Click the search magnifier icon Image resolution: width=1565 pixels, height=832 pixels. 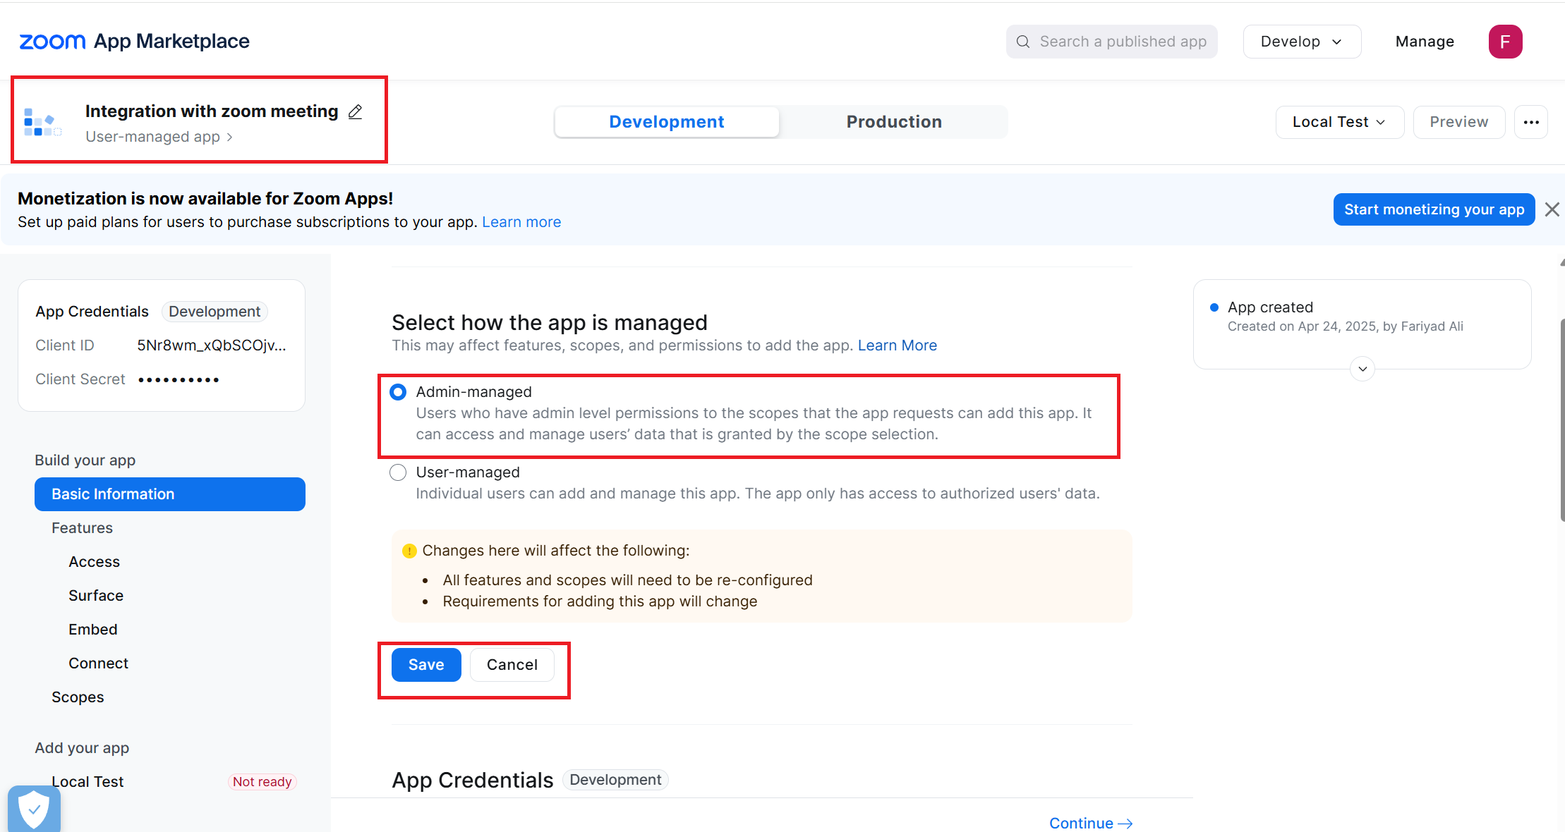tap(1022, 42)
